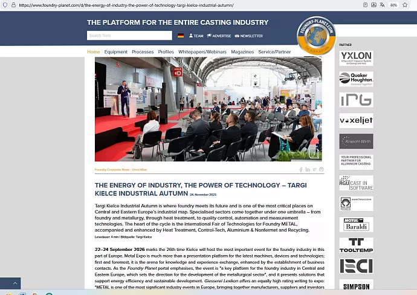This screenshot has height=295, width=417.
Task: Open the Equipment menu
Action: point(115,52)
